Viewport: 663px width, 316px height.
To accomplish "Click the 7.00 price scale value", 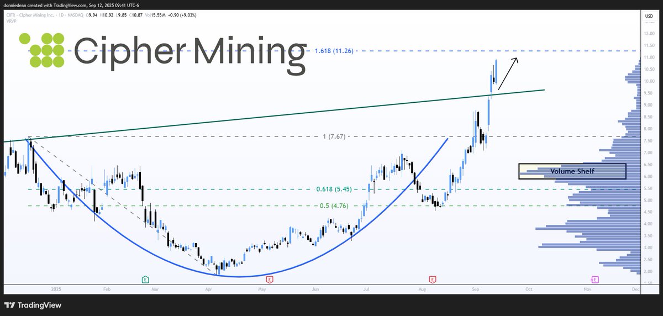I will pyautogui.click(x=649, y=152).
